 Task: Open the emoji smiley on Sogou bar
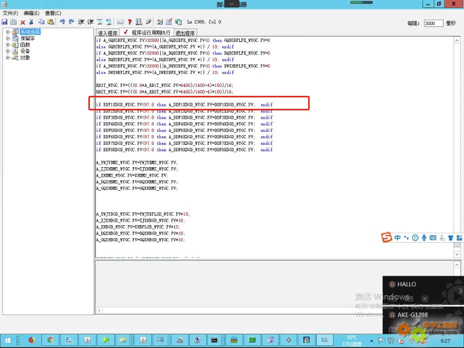coord(415,238)
